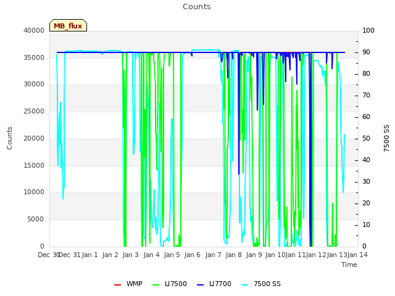Click the red WMP legend color marker
The image size is (395, 296).
tap(117, 285)
